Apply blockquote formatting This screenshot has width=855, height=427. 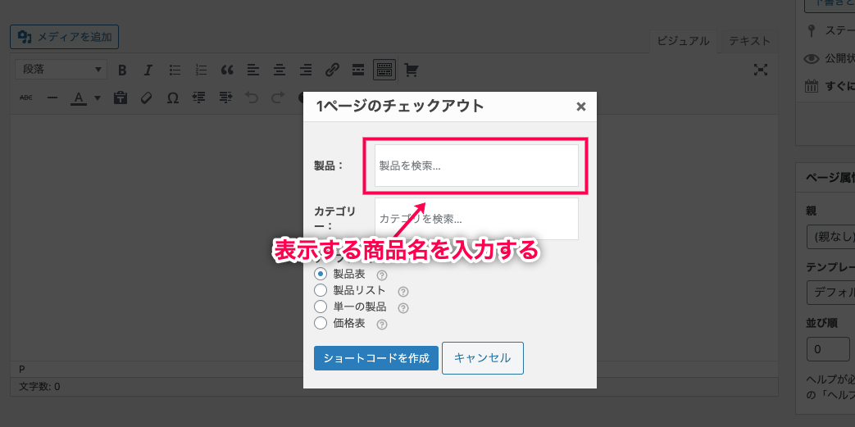pyautogui.click(x=227, y=70)
